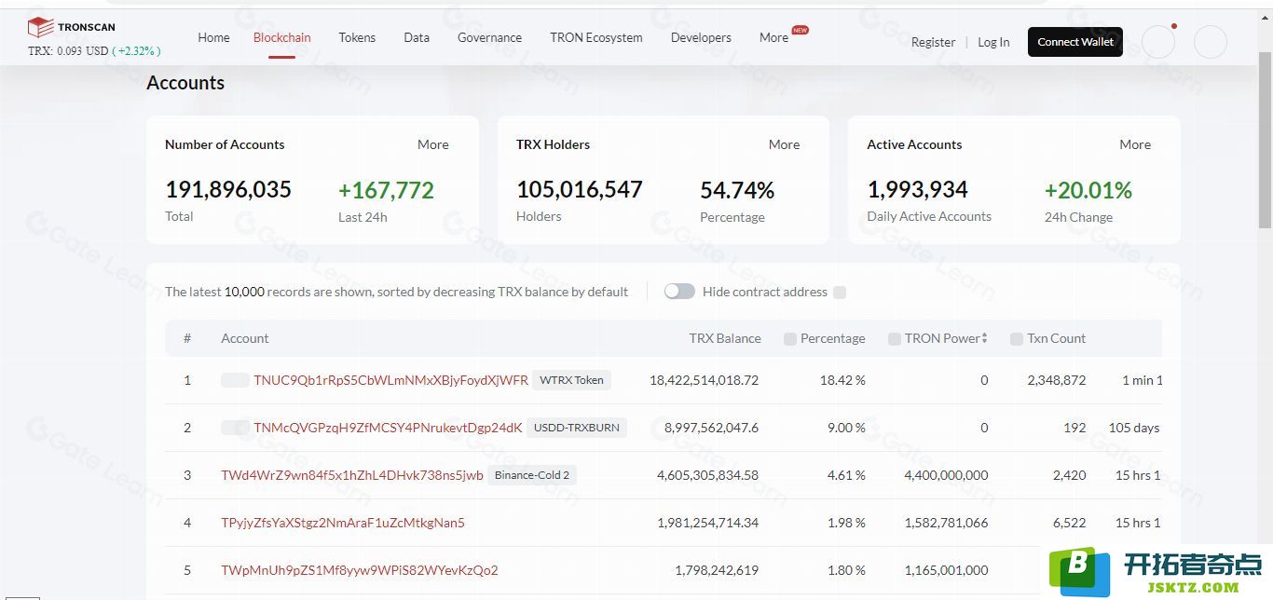1273x600 pixels.
Task: Open the TRON Ecosystem menu
Action: point(596,37)
